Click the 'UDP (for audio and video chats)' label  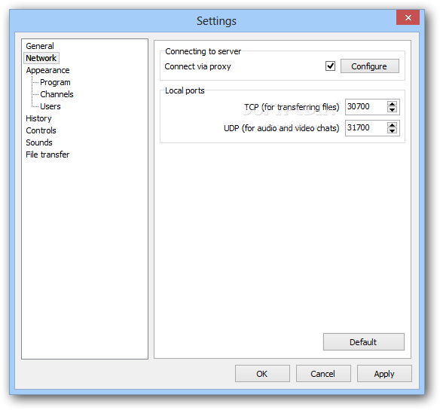282,128
